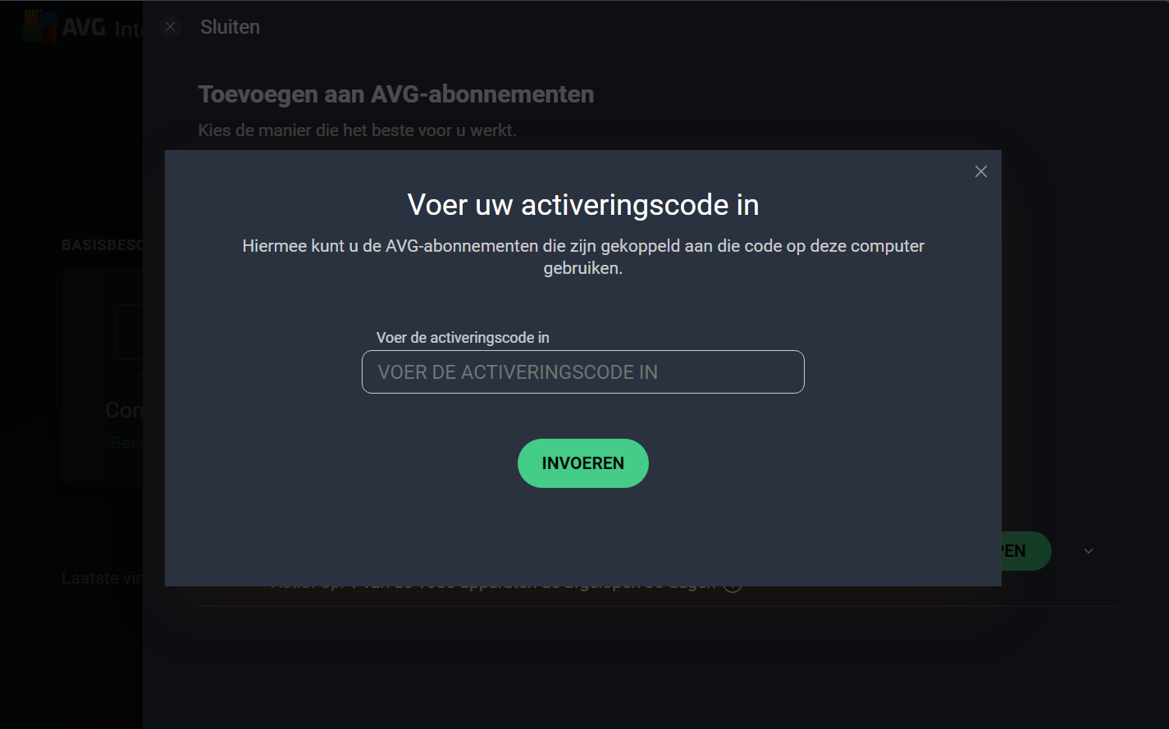Click the BASISBESCHERMING section header
This screenshot has height=729, width=1169.
[x=103, y=245]
